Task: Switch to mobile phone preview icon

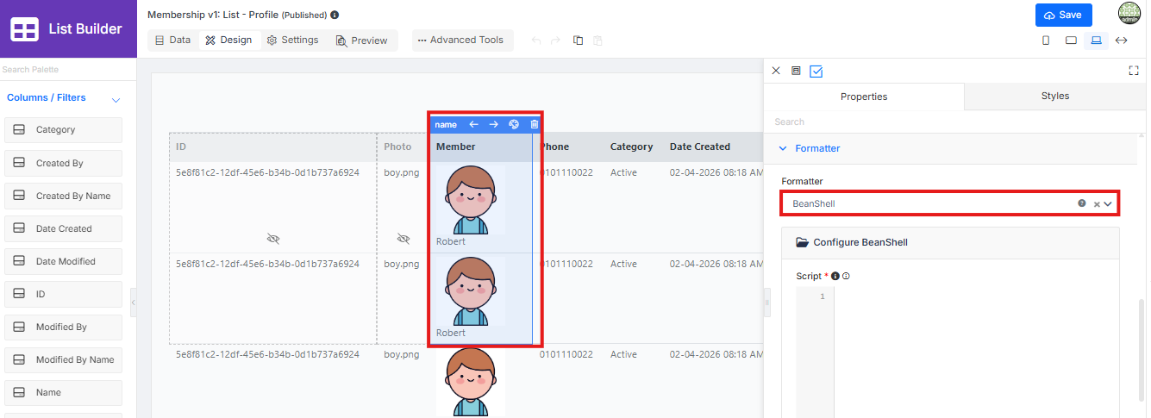Action: click(x=1046, y=41)
